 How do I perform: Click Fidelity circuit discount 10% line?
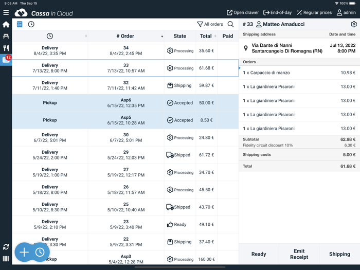click(299, 145)
